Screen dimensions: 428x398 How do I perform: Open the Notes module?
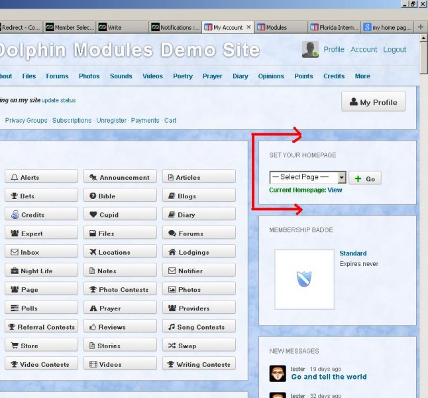pyautogui.click(x=120, y=271)
